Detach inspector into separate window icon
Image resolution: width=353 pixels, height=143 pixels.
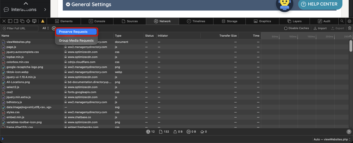pyautogui.click(x=22, y=21)
